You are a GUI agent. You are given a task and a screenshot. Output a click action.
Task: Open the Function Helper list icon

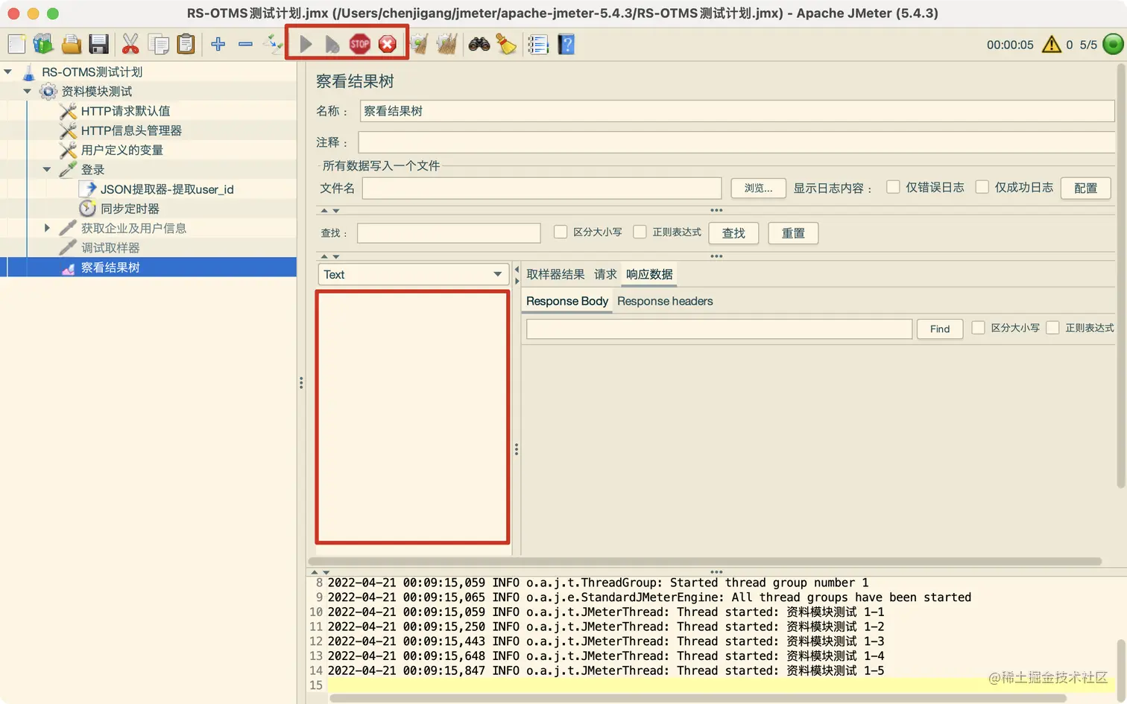coord(537,44)
